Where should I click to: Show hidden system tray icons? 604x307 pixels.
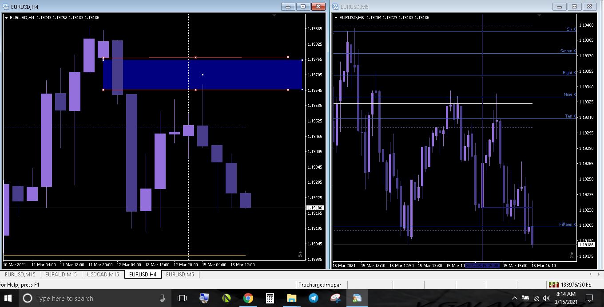pyautogui.click(x=515, y=298)
